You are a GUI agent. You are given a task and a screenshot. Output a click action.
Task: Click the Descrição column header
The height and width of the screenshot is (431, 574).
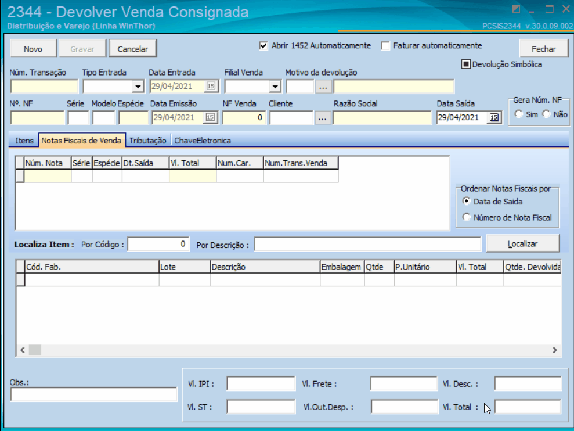pyautogui.click(x=265, y=267)
